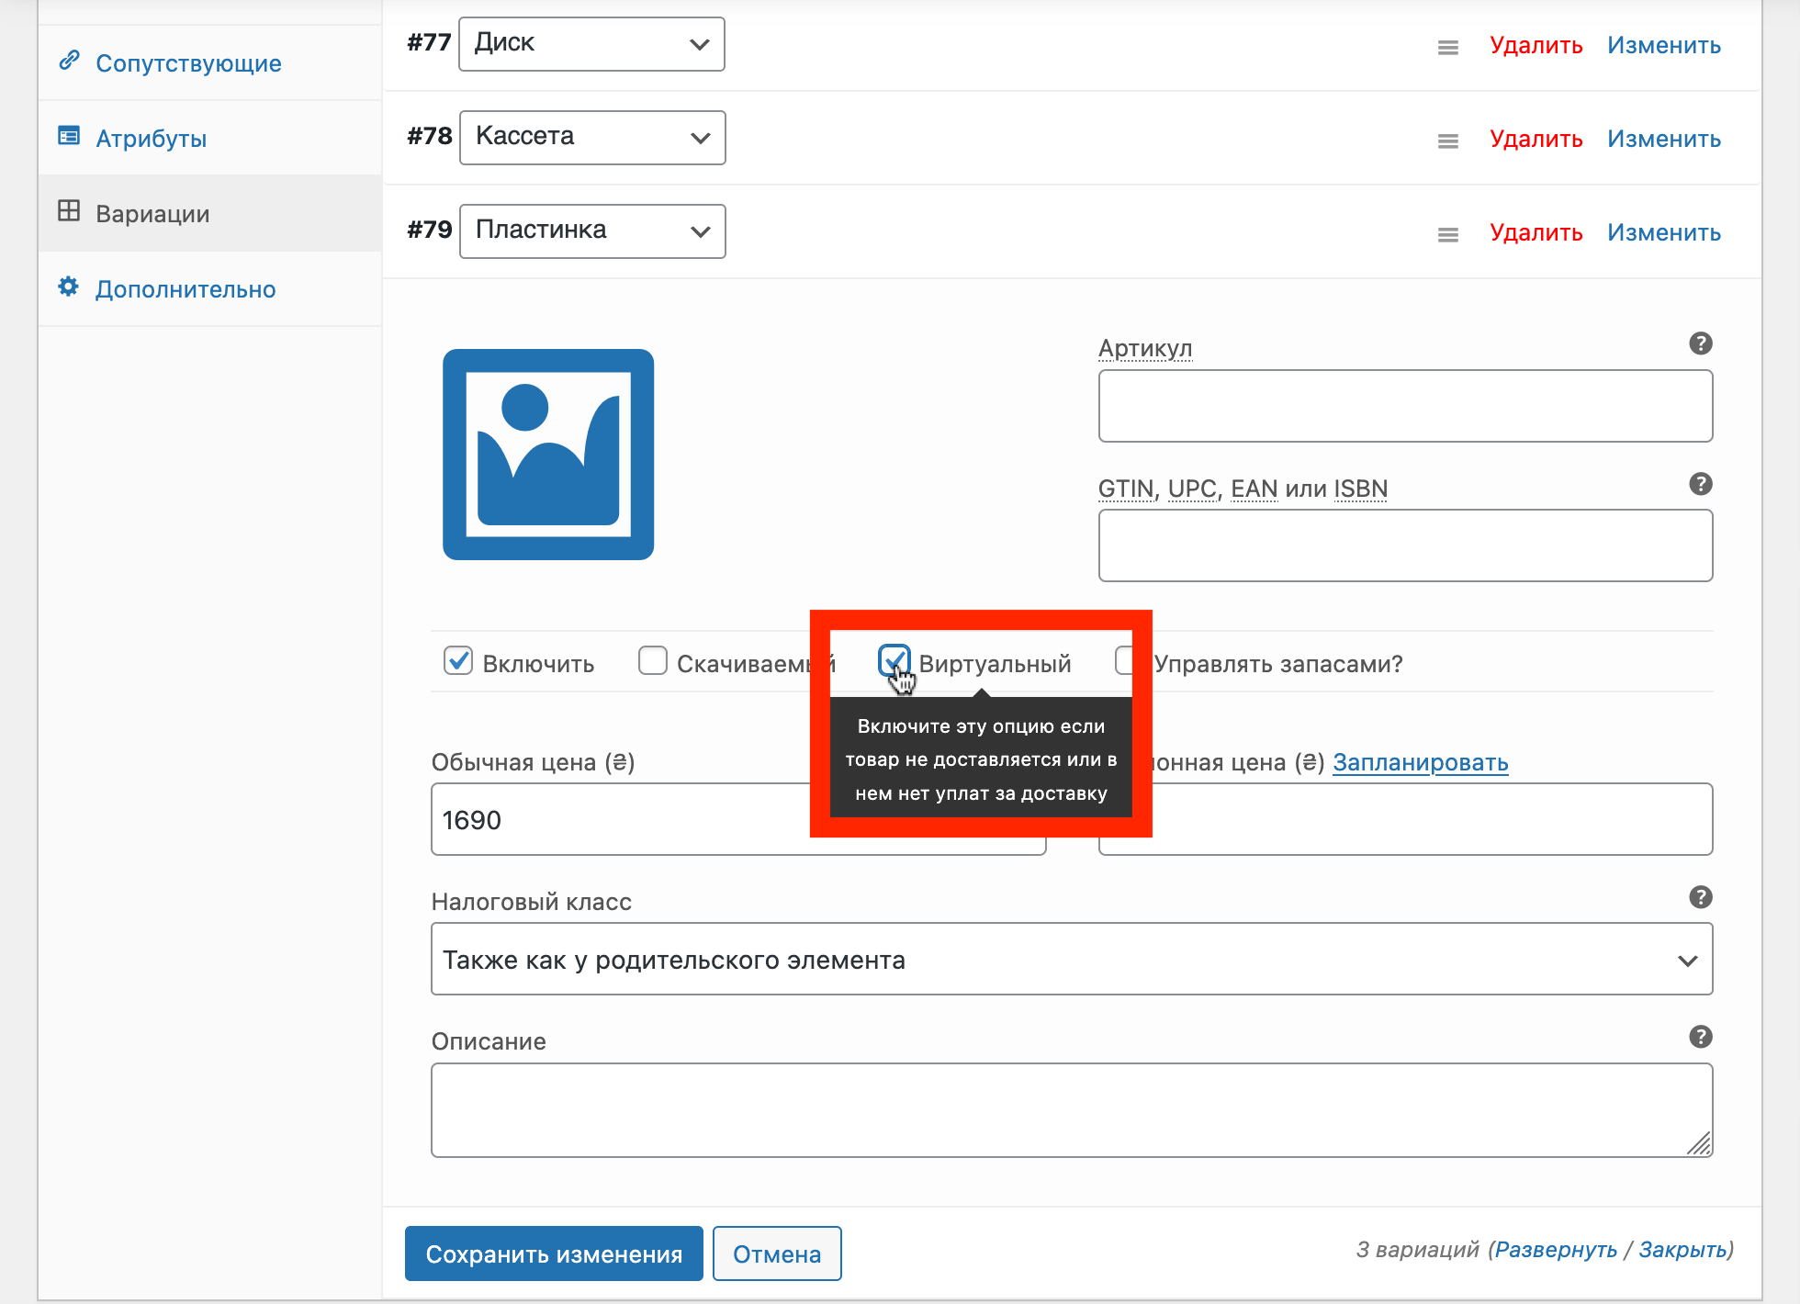Screen dimensions: 1800x1304
Task: Toggle the Включить checkbox
Action: tap(458, 661)
